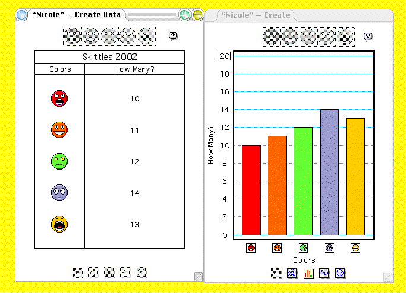Screen dimensions: 406x293
Task: Choose bar graph icon in right window toolbar
Action: [308, 273]
